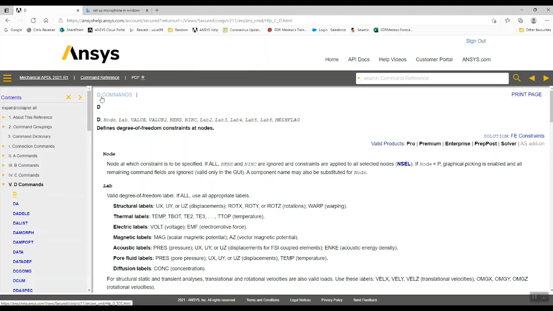Go to next topic using orange forward arrow
The width and height of the screenshot is (553, 311).
pos(546,78)
